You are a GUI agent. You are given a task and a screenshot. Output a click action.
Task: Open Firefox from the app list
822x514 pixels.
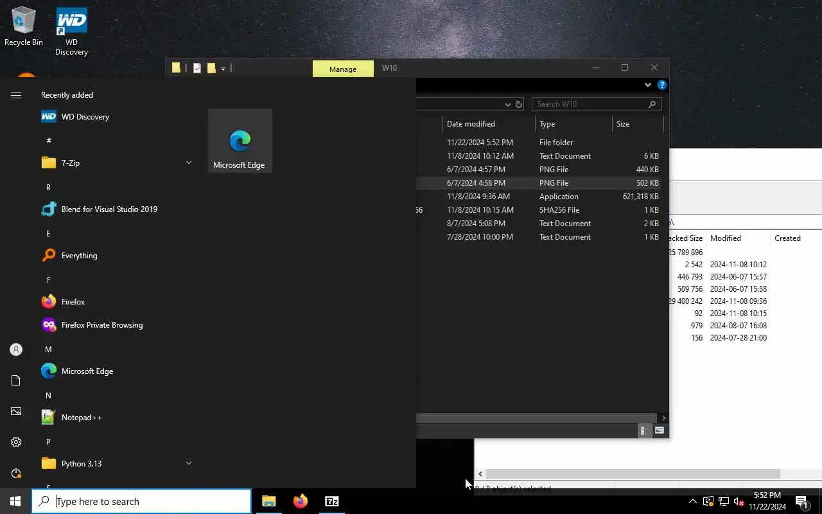(116, 302)
